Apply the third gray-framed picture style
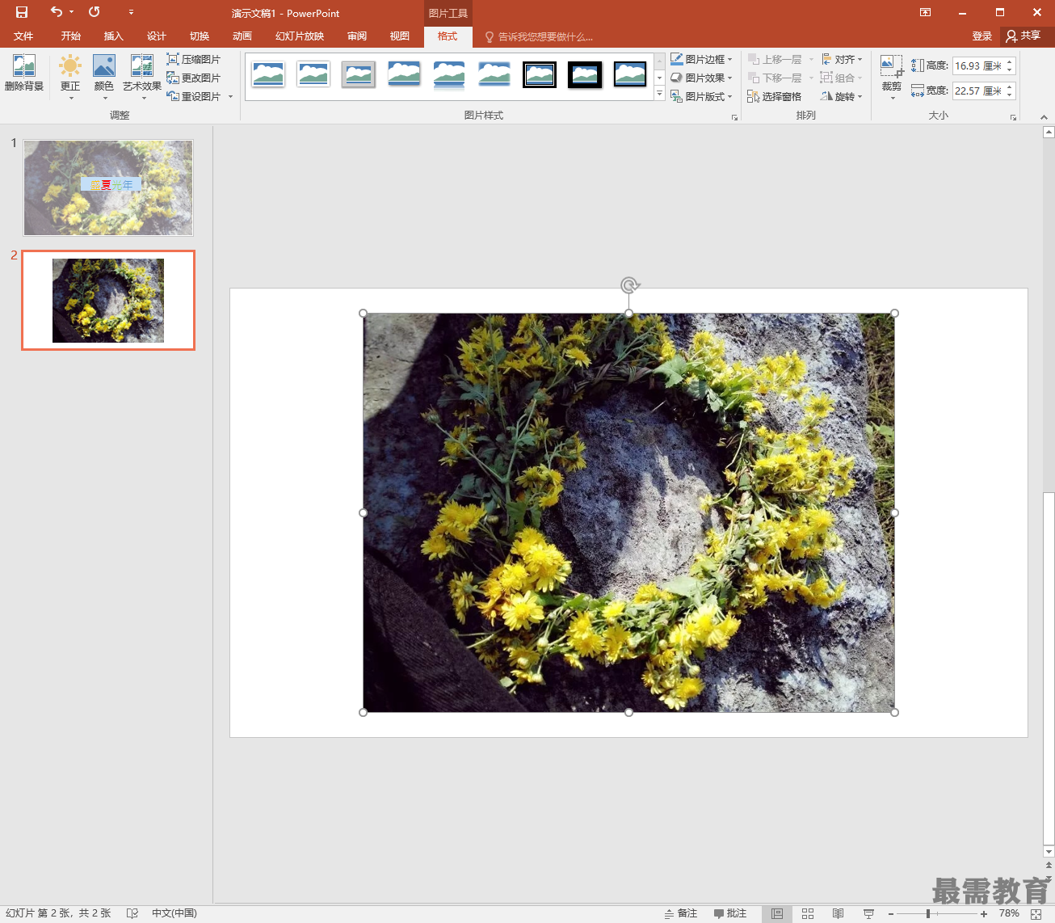The width and height of the screenshot is (1055, 923). coord(359,74)
